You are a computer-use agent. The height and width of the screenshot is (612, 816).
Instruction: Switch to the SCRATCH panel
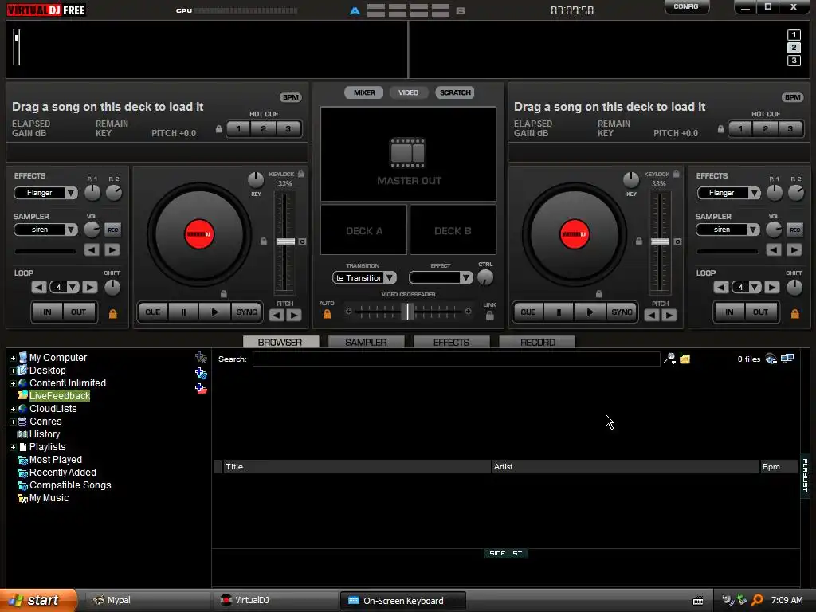[455, 92]
